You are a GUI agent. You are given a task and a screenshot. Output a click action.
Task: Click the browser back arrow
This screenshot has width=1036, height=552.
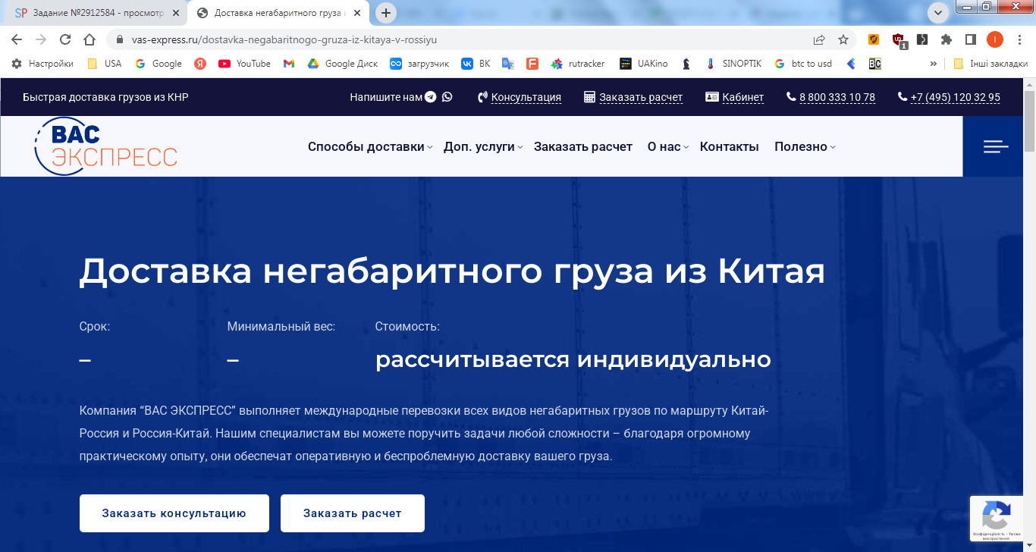tap(17, 39)
